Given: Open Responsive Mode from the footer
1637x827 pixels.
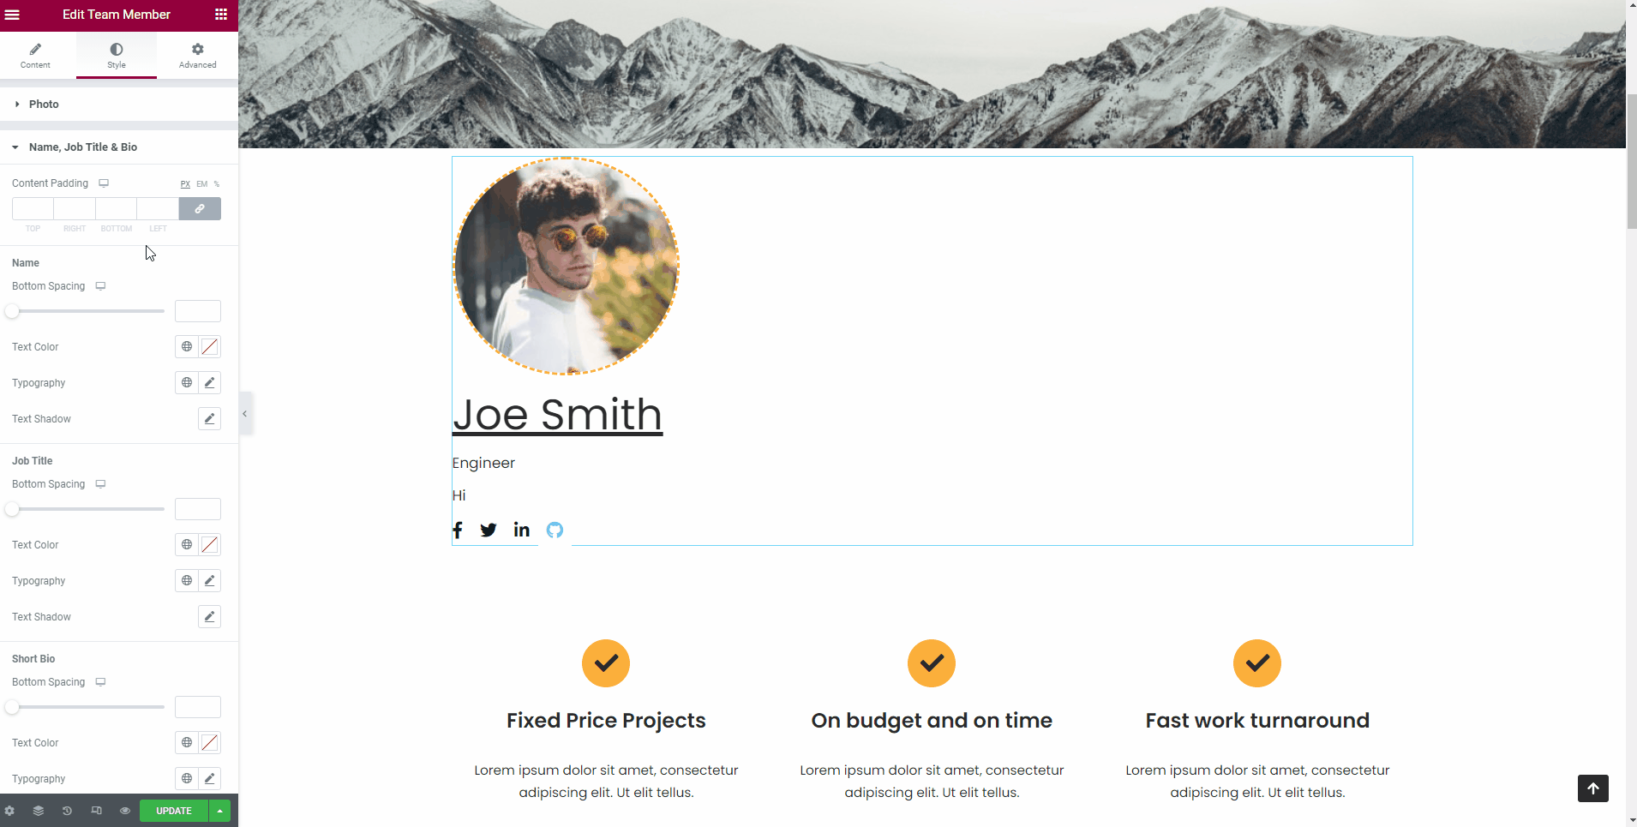Looking at the screenshot, I should 96,811.
